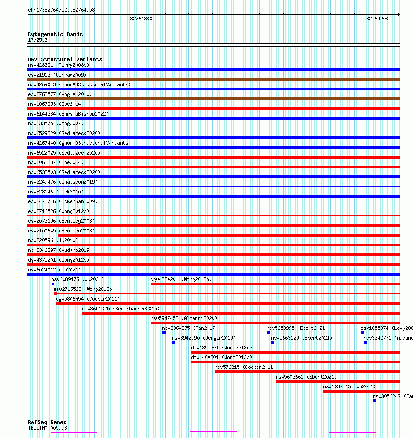Click the red bar under esv3651375 (Besenbacher2015)
This screenshot has width=413, height=438.
(241, 313)
